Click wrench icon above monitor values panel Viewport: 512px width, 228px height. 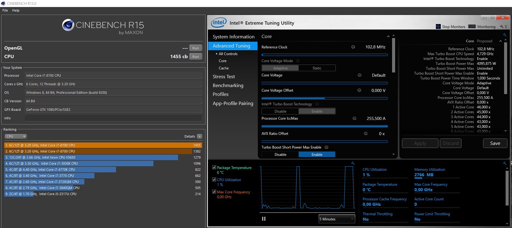click(x=504, y=163)
